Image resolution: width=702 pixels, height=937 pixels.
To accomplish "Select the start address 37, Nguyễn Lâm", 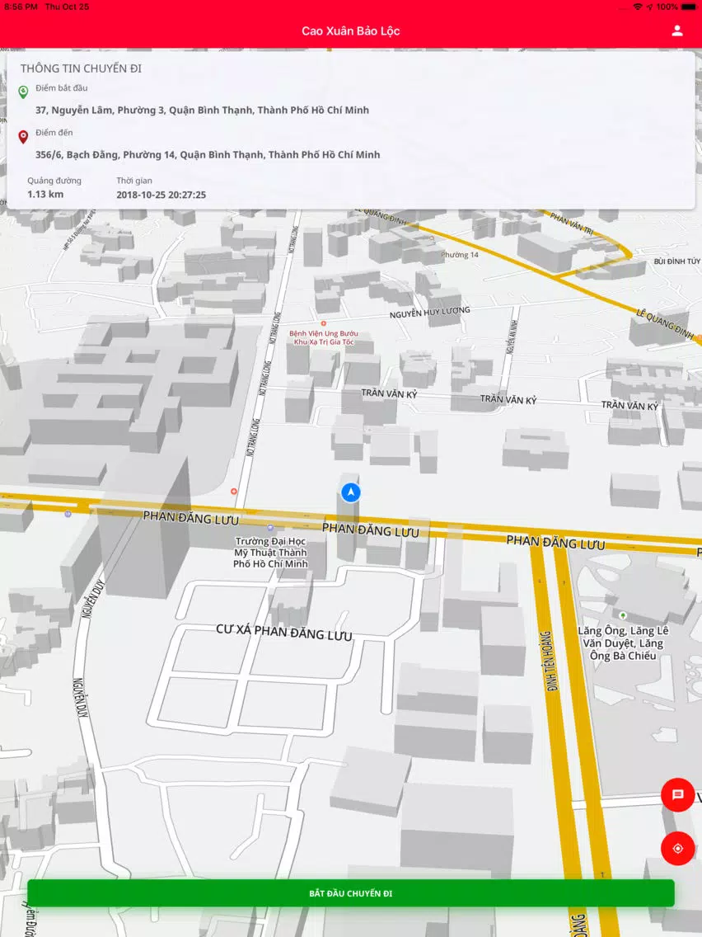I will (x=202, y=110).
